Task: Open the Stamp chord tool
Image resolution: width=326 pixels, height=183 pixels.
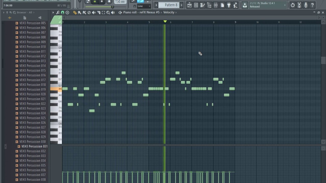Action: click(x=67, y=12)
